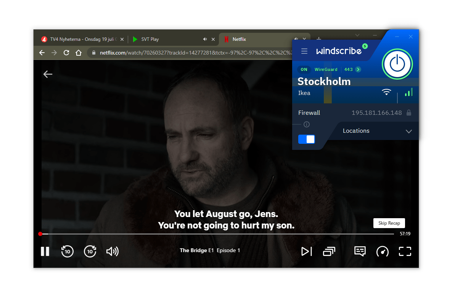Mute the SVT Play tab audio
The image size is (455, 296).
[x=205, y=39]
